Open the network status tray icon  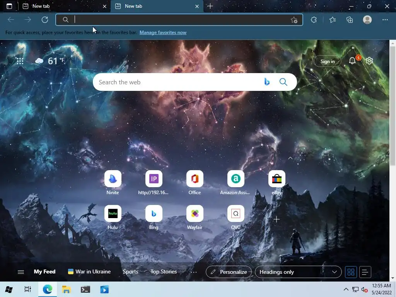tap(355, 289)
